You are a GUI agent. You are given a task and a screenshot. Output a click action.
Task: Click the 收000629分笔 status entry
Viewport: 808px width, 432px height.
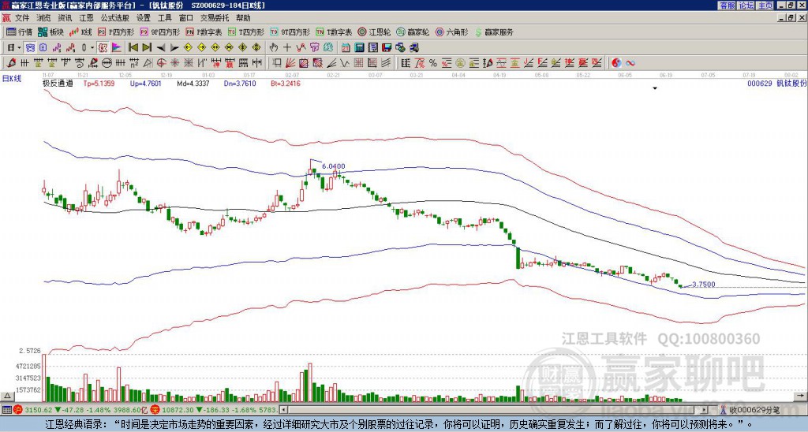click(754, 410)
